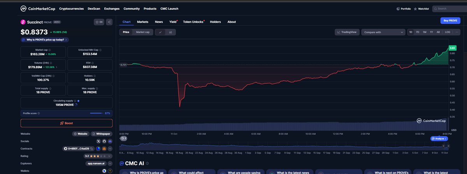Expand the Rating row chevron
Viewport: 467px width, 174px height.
110,156
